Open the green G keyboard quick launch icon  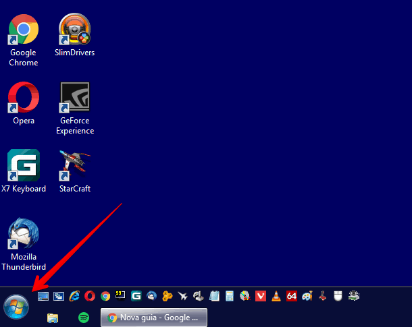[136, 296]
